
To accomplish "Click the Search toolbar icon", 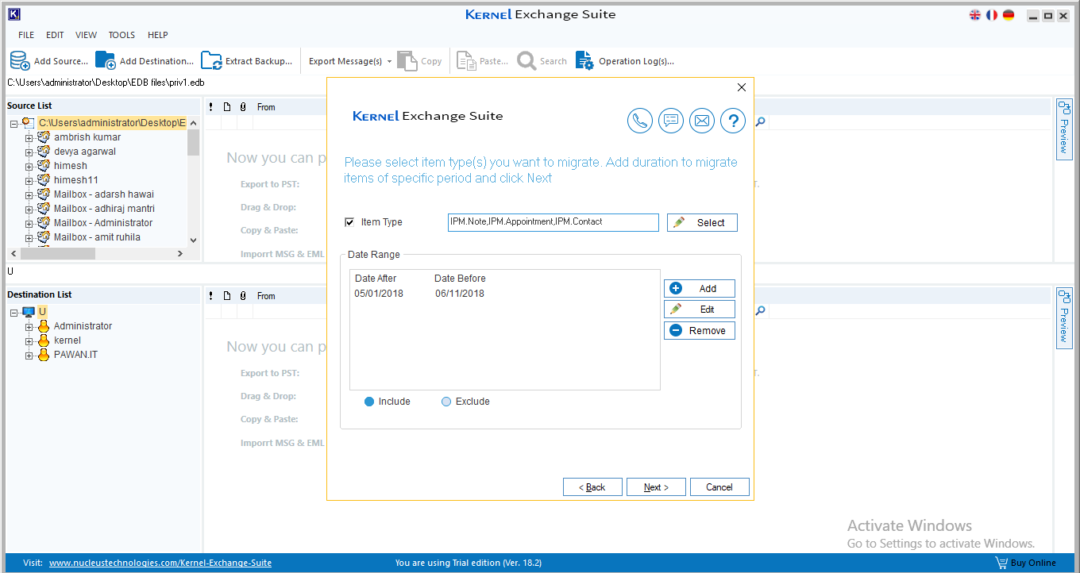I will click(526, 60).
